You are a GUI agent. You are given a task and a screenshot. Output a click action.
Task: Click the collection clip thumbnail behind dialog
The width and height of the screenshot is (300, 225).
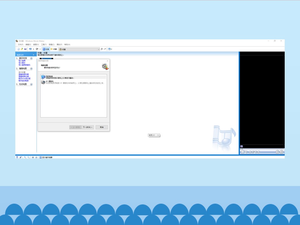(x=46, y=58)
